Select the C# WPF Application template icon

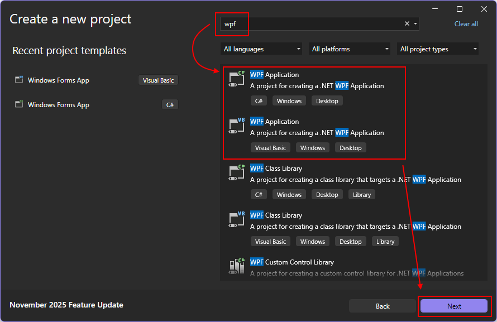(x=237, y=79)
